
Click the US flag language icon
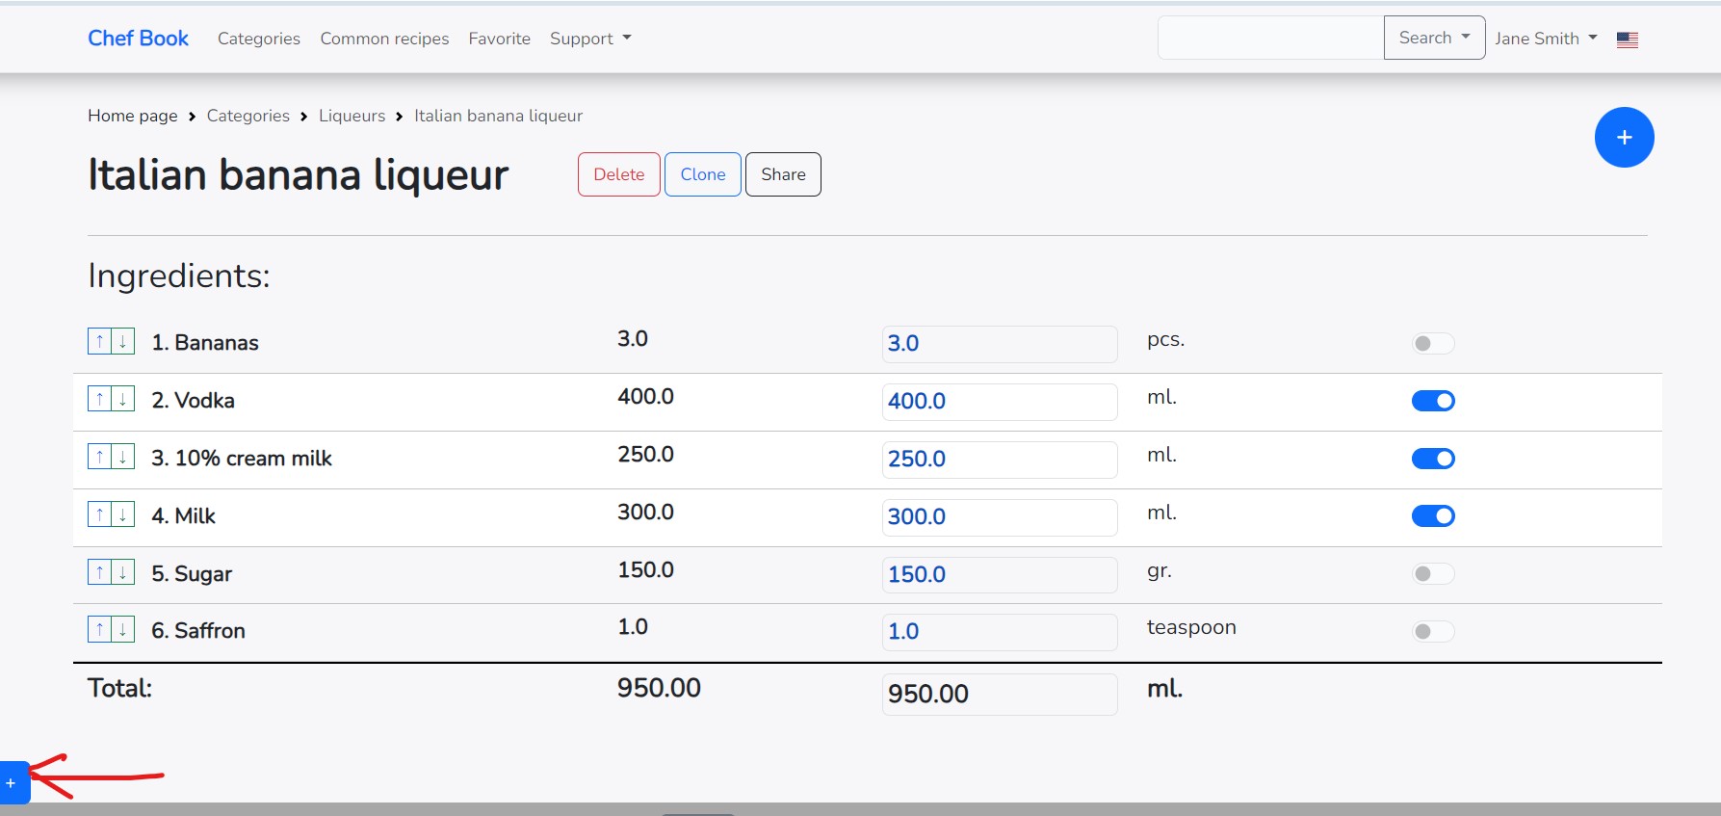click(1627, 39)
